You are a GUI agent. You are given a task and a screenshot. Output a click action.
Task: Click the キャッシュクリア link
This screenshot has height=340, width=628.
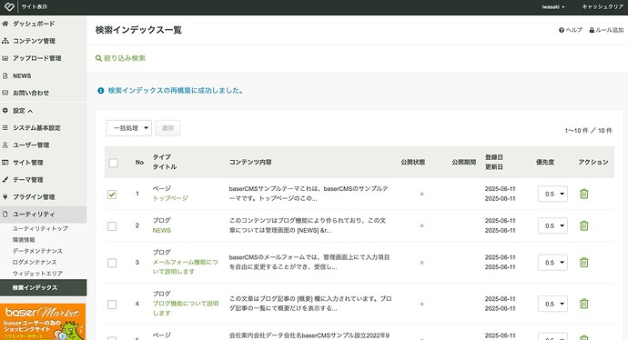pos(603,6)
